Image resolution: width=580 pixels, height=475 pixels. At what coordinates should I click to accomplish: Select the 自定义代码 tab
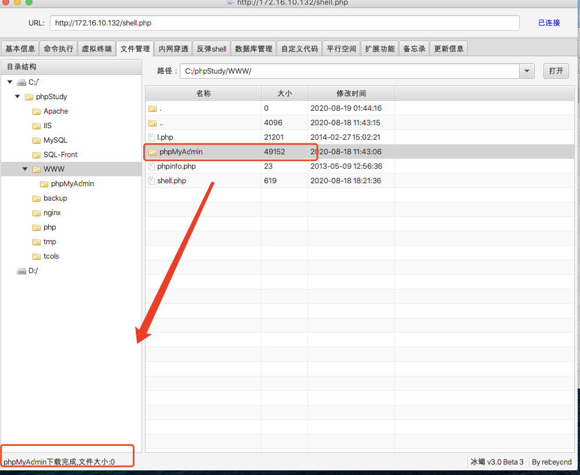(299, 49)
